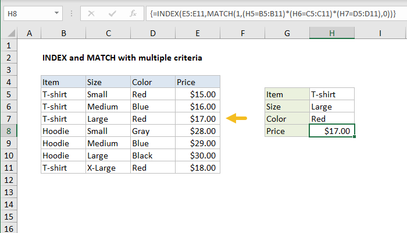Select column I header

[x=380, y=33]
